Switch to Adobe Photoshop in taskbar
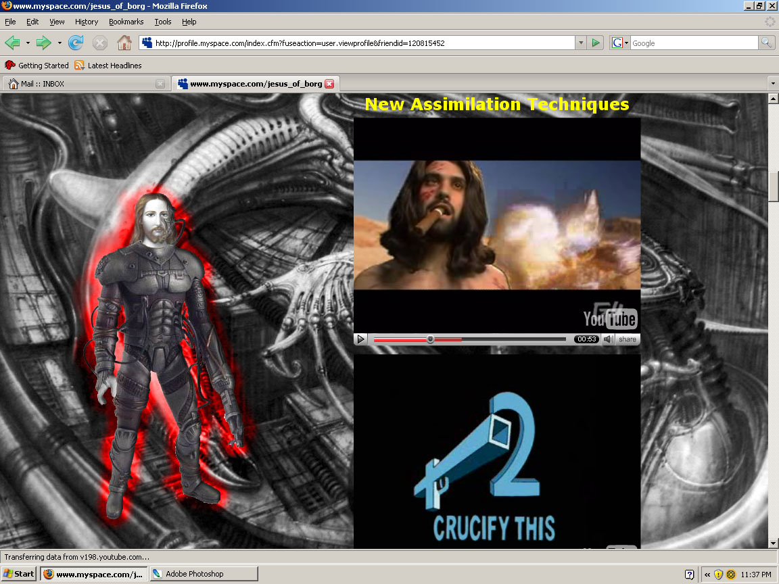The image size is (779, 584). (x=204, y=574)
